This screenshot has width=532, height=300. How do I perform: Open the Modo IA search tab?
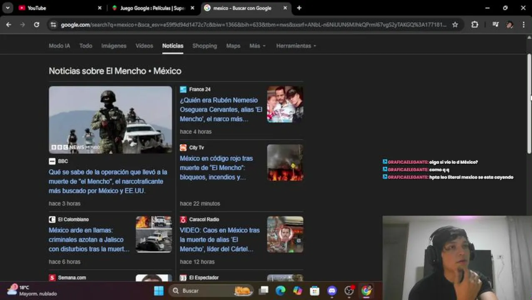click(59, 46)
